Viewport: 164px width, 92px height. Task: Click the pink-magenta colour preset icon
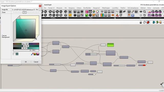point(38,54)
